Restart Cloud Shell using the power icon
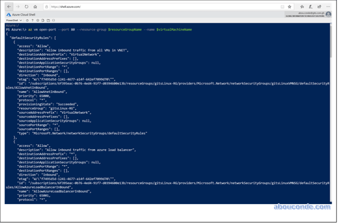The height and width of the screenshot is (223, 338). [27, 20]
